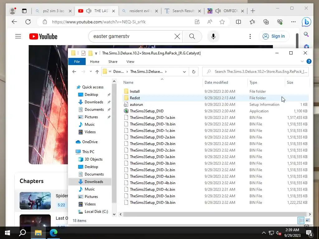Open Customize Quick Access Toolbar dropdown

(x=96, y=54)
